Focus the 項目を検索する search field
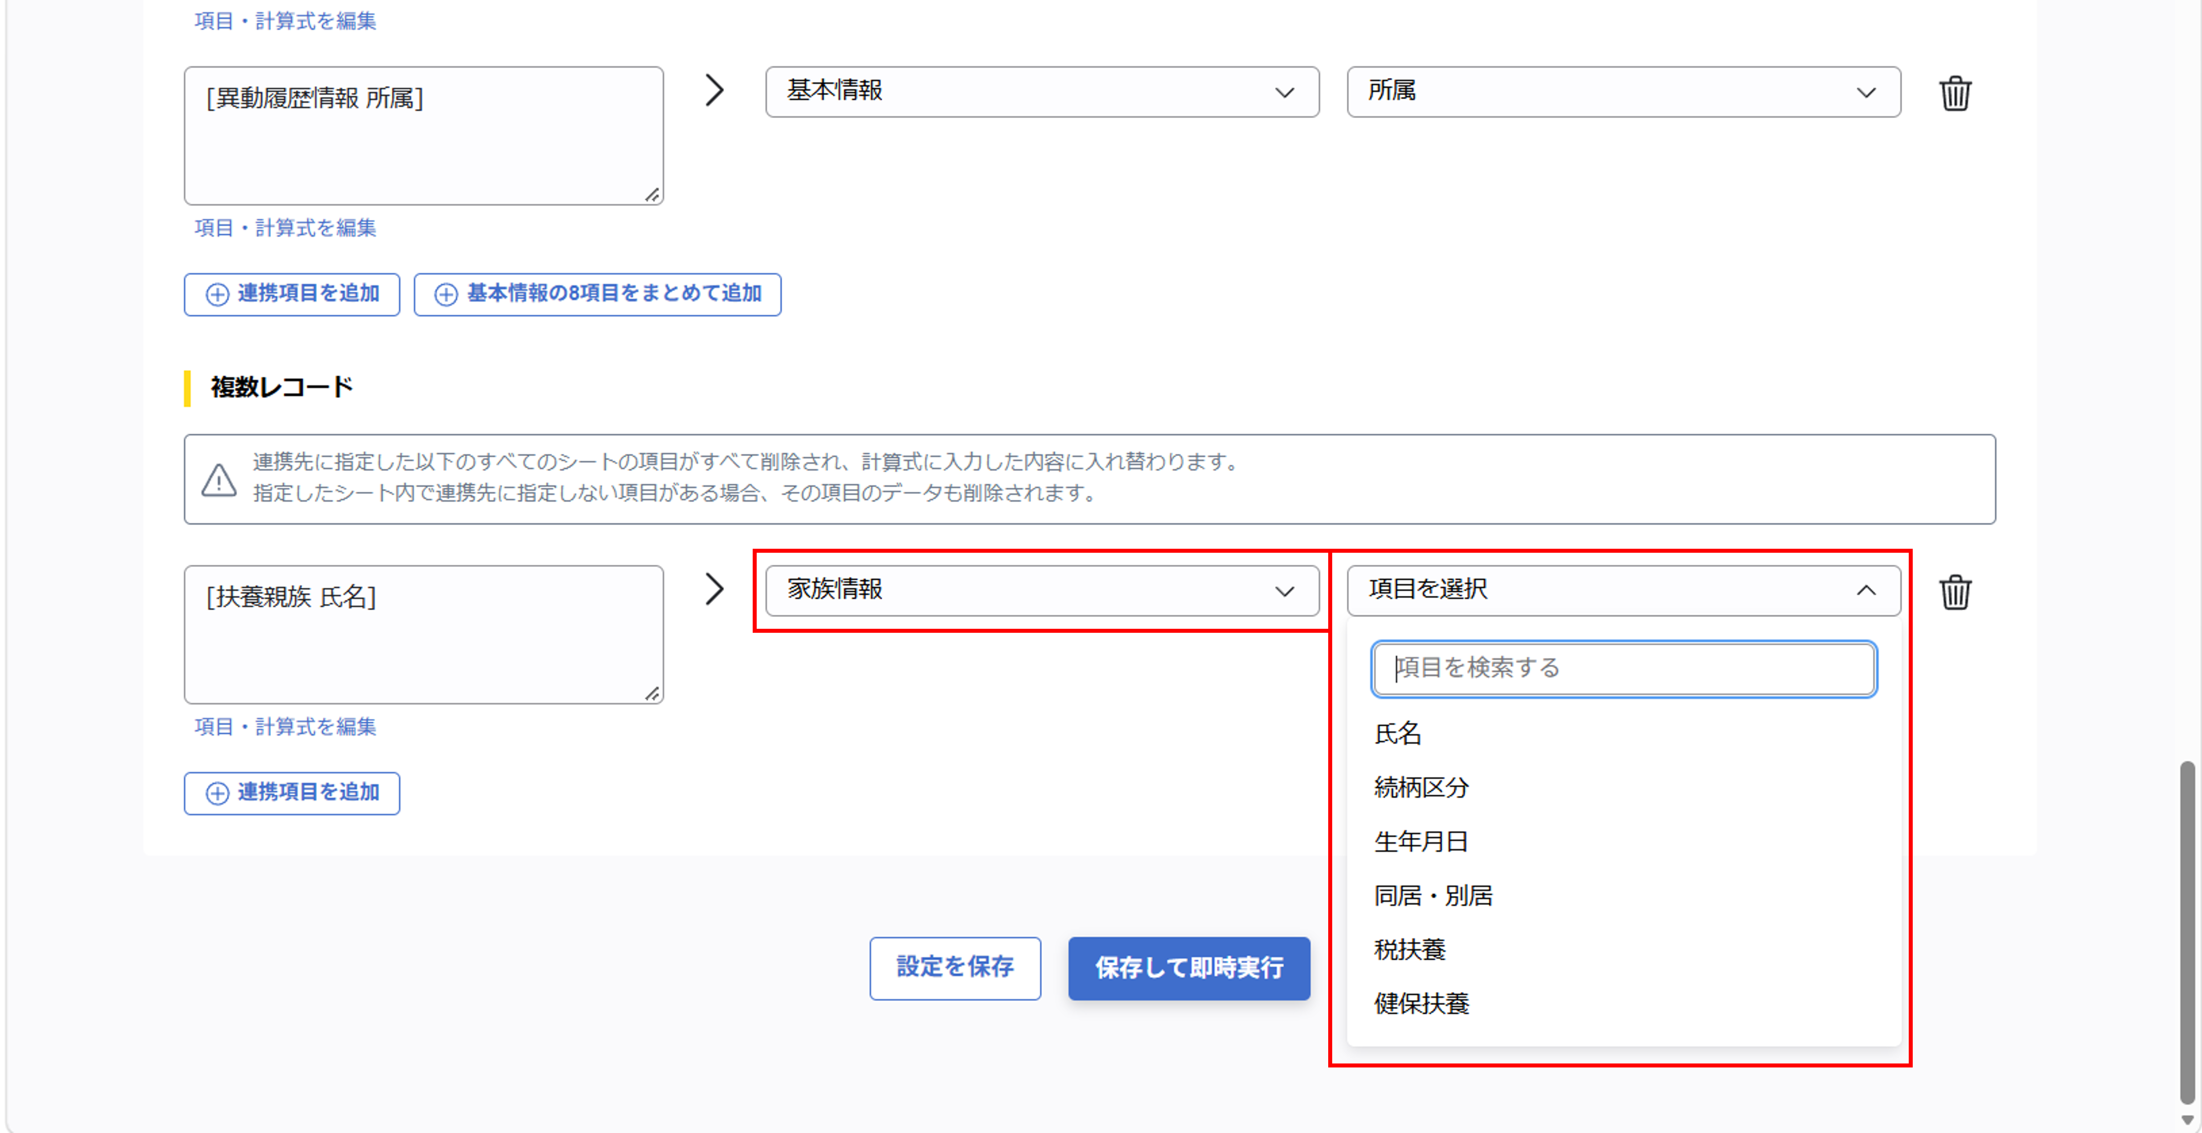This screenshot has width=2202, height=1133. click(x=1623, y=669)
